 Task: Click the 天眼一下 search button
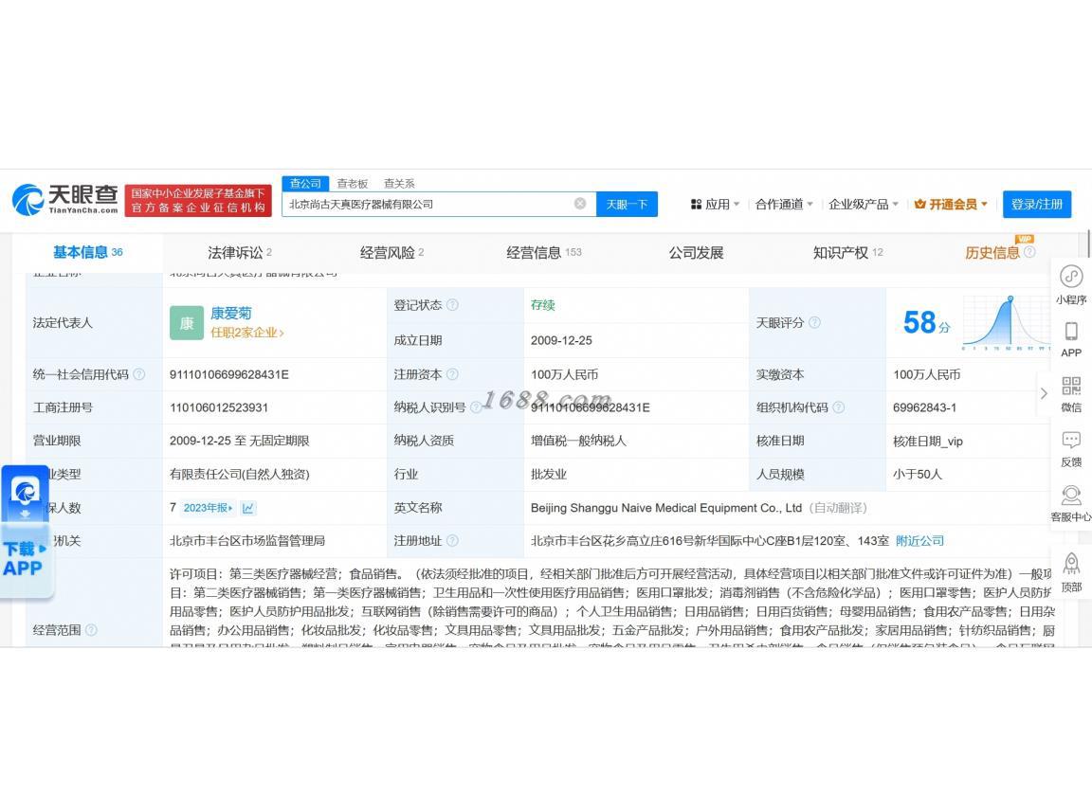(627, 204)
